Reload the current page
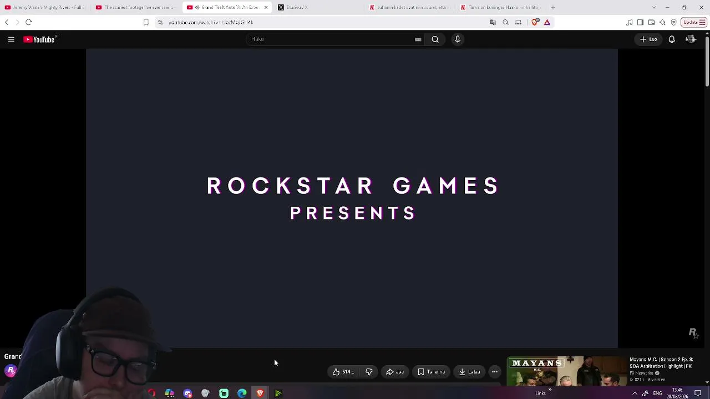 (x=29, y=22)
